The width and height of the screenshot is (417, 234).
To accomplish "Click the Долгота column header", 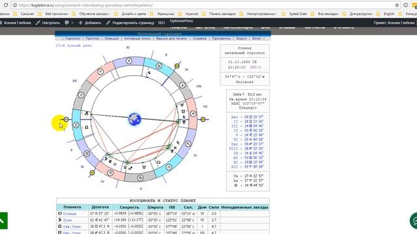I will point(100,207).
